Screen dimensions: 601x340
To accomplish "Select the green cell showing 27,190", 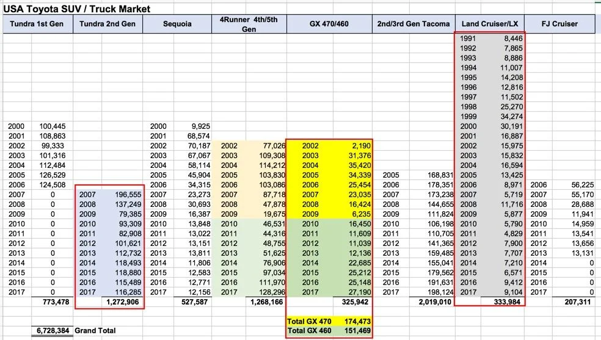I will (360, 292).
